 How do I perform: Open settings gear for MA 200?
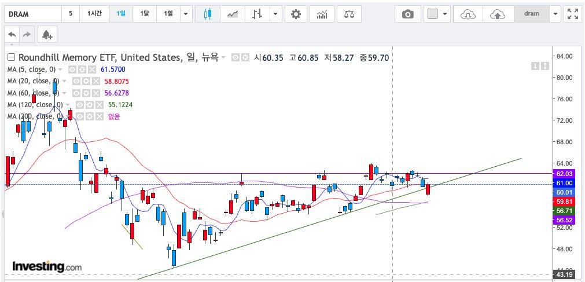(89, 117)
